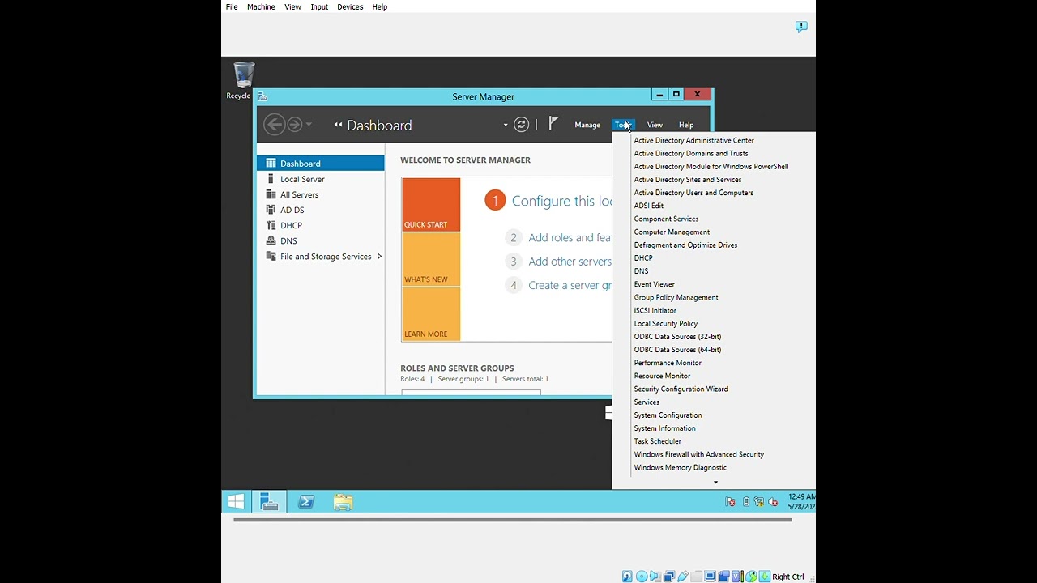Viewport: 1037px width, 583px height.
Task: Click the Server Manager title bar icon
Action: [262, 96]
